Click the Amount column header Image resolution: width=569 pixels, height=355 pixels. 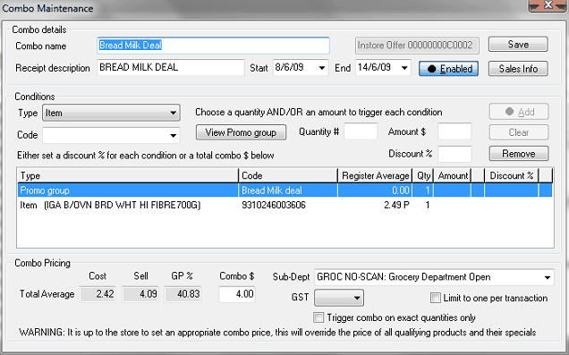point(453,176)
